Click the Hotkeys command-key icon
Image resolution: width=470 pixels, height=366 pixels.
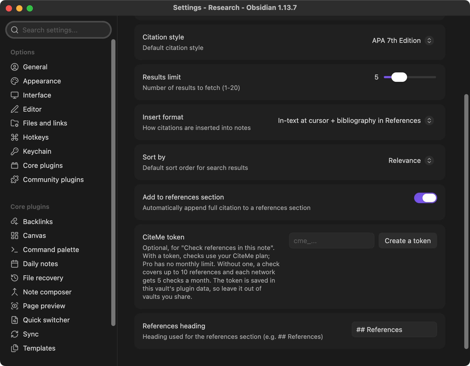pos(15,137)
